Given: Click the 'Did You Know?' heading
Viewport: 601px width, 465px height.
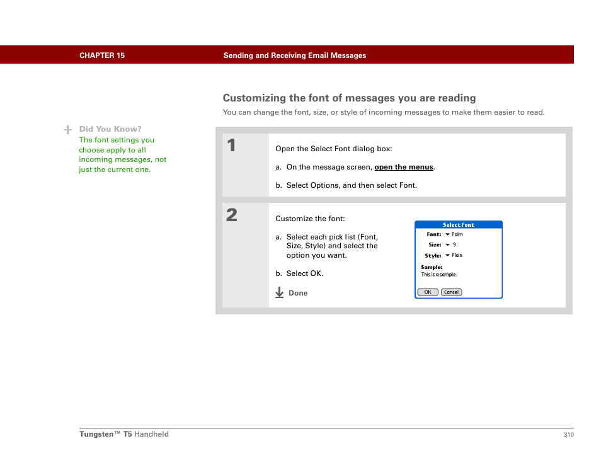Looking at the screenshot, I should (x=110, y=129).
